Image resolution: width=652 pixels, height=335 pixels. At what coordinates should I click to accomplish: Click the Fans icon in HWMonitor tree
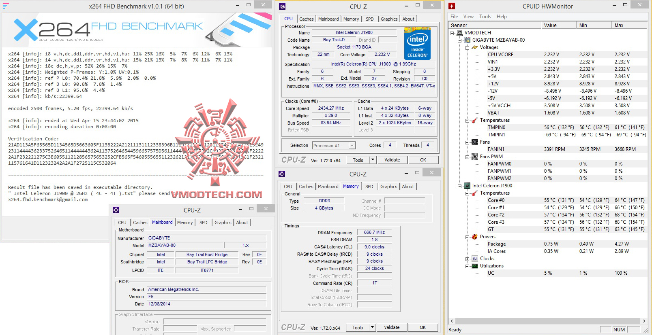click(475, 142)
